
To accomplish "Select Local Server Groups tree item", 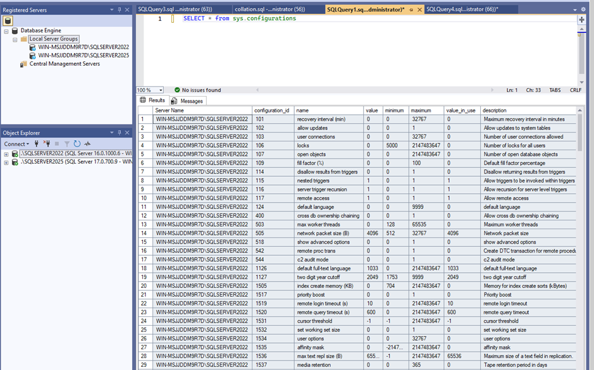I will 54,39.
